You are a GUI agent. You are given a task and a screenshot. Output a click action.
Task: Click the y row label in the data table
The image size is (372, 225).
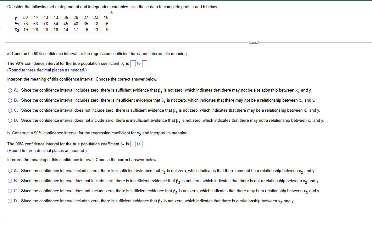coord(16,17)
